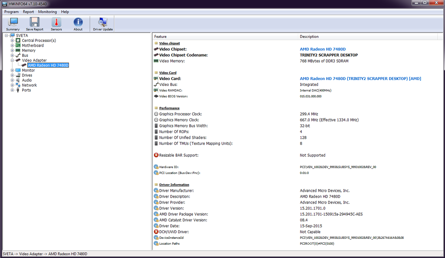This screenshot has width=445, height=258.
Task: Expand the Motherboard node
Action: pos(13,46)
